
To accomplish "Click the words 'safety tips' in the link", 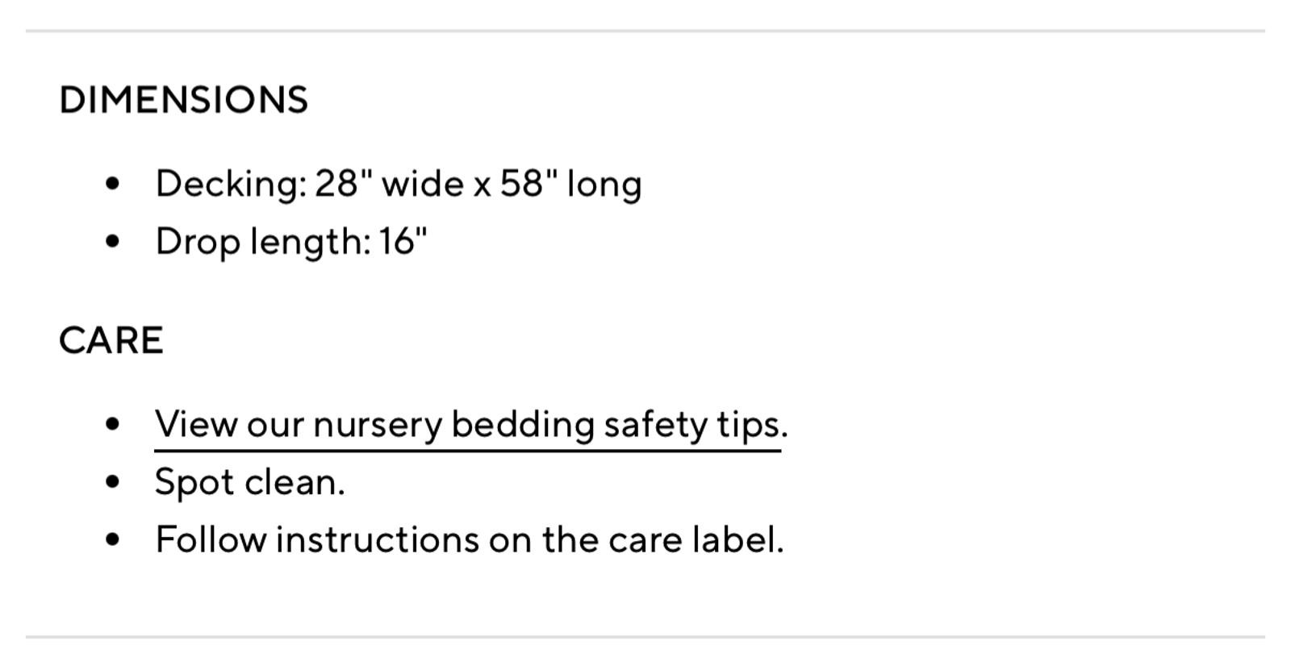I will point(694,424).
